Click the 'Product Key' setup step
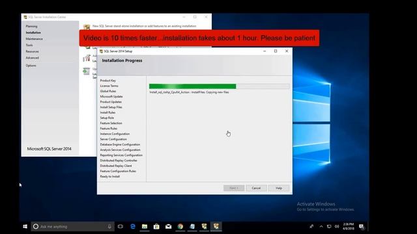The image size is (417, 234). [x=108, y=81]
